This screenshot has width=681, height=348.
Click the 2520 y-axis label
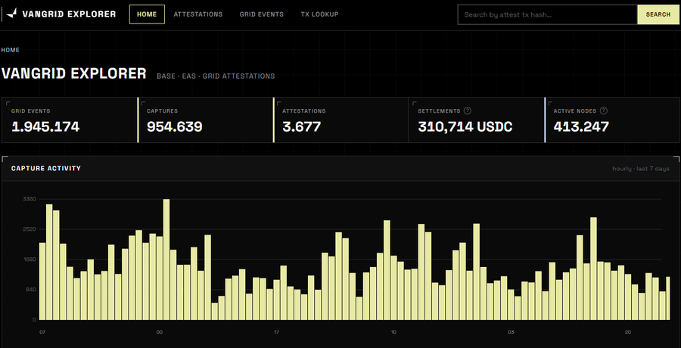tap(30, 229)
